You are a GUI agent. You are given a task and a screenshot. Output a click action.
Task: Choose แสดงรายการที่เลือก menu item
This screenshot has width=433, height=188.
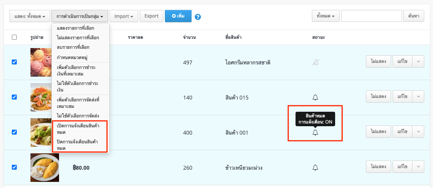81,28
